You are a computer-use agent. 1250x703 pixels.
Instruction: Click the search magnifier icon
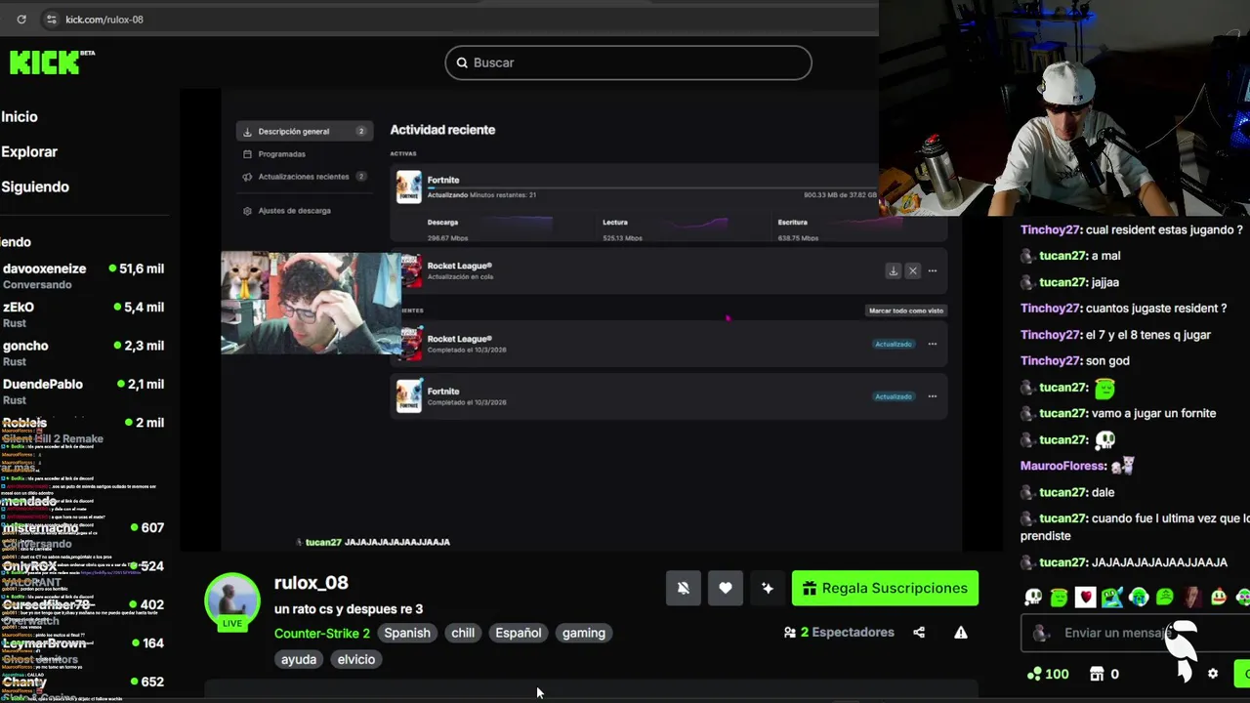pyautogui.click(x=462, y=62)
